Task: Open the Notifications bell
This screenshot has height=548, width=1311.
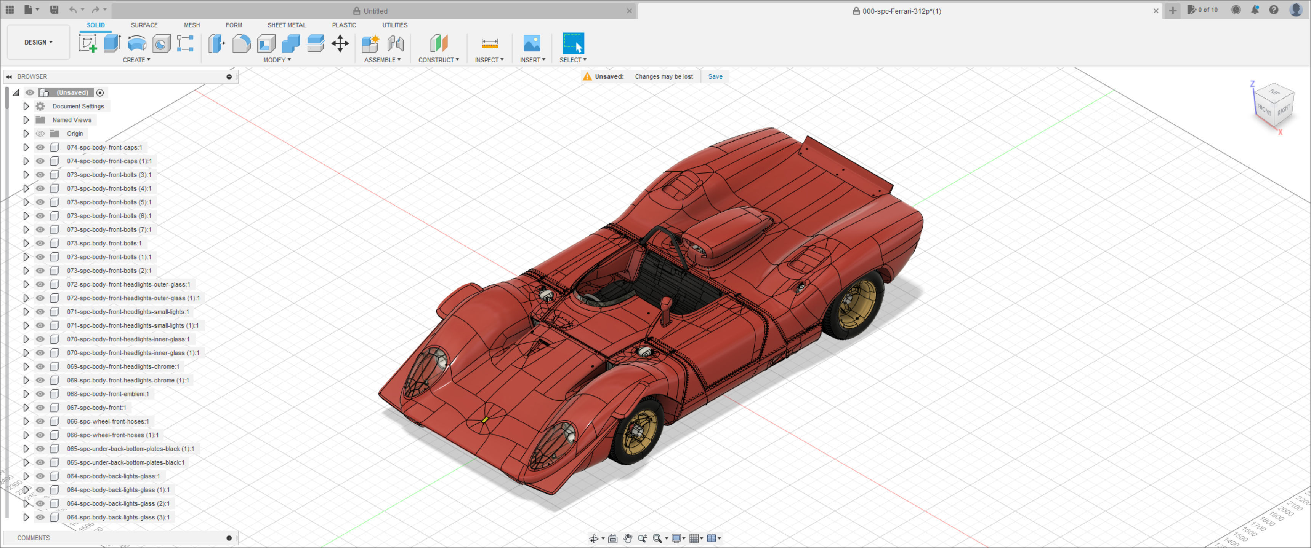Action: 1255,10
